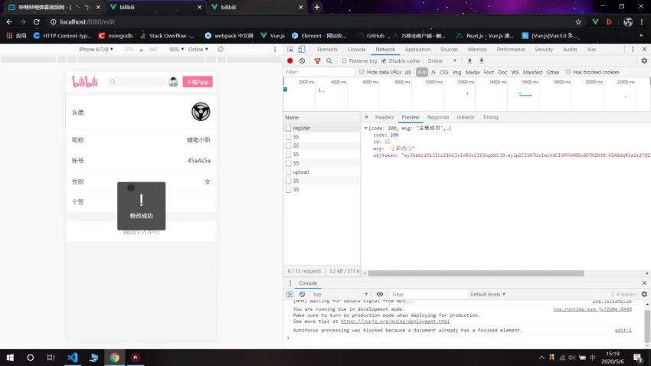Create live expression eye icon

click(x=379, y=294)
